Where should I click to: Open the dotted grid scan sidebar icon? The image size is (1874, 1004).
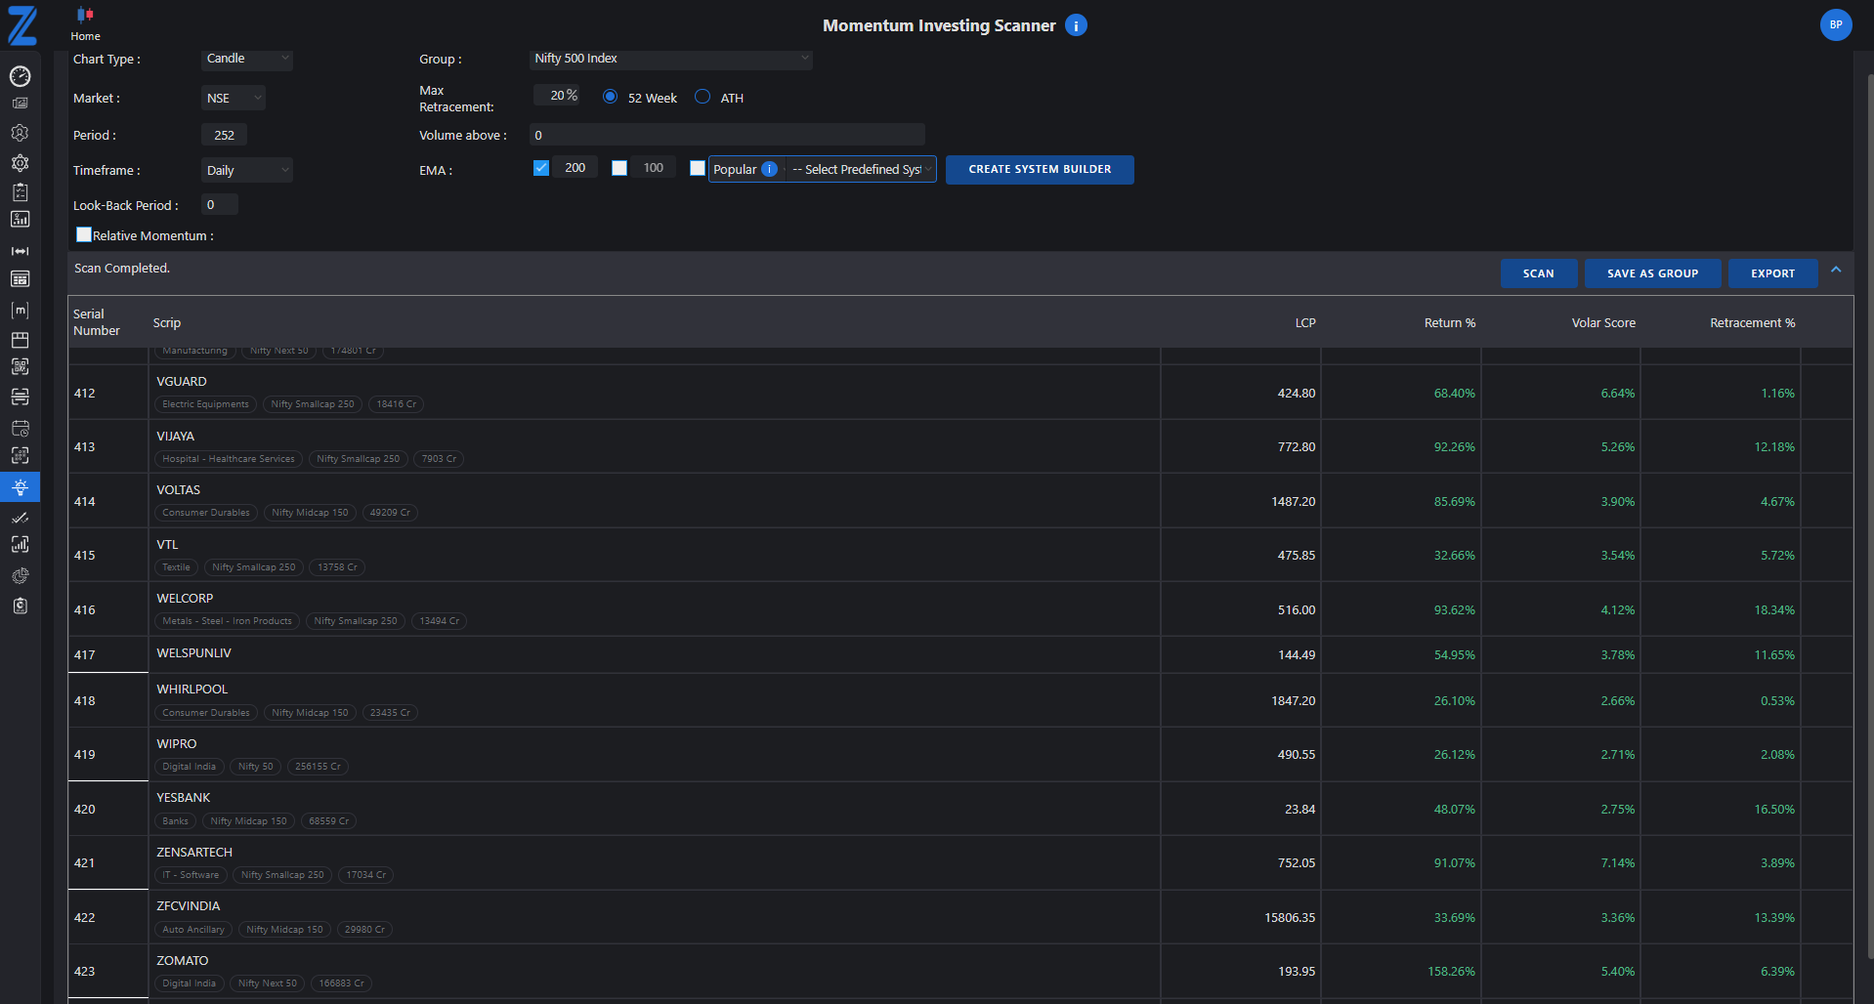(20, 455)
